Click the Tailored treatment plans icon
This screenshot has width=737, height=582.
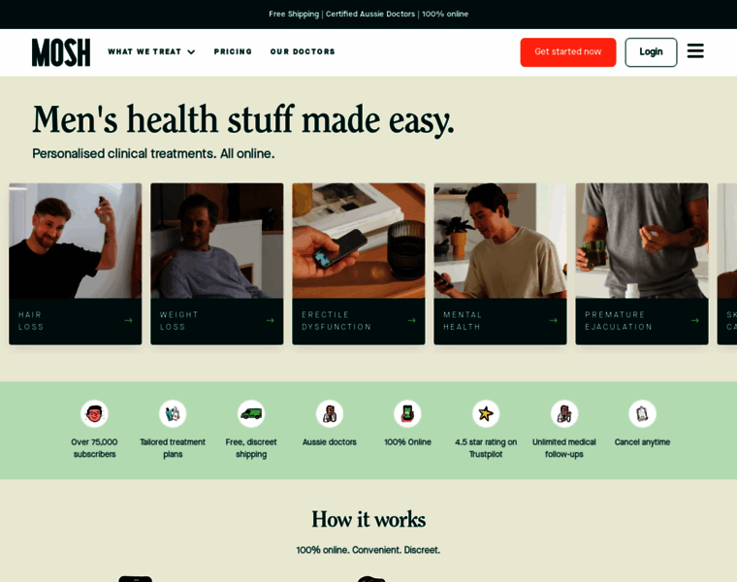click(x=173, y=413)
